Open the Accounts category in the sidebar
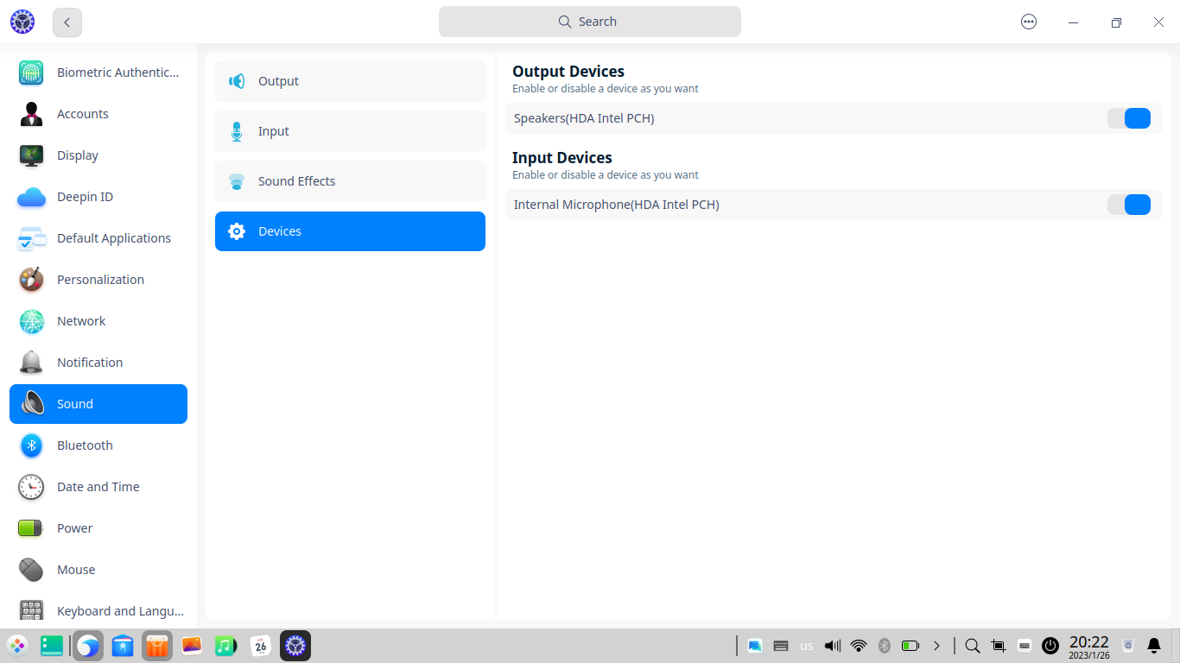Screen dimensions: 1180x663 98,114
